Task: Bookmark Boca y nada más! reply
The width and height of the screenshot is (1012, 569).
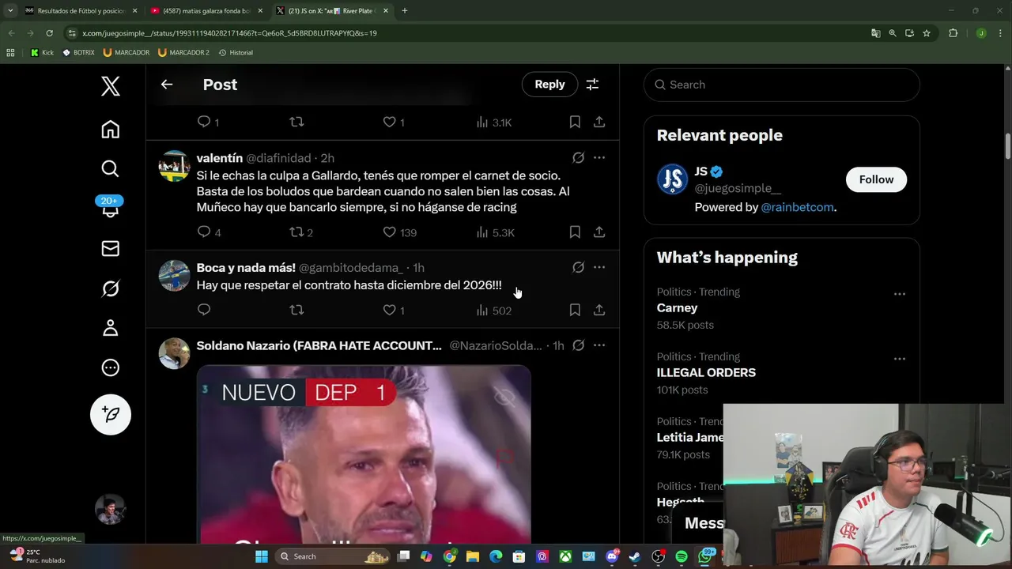Action: pyautogui.click(x=575, y=311)
